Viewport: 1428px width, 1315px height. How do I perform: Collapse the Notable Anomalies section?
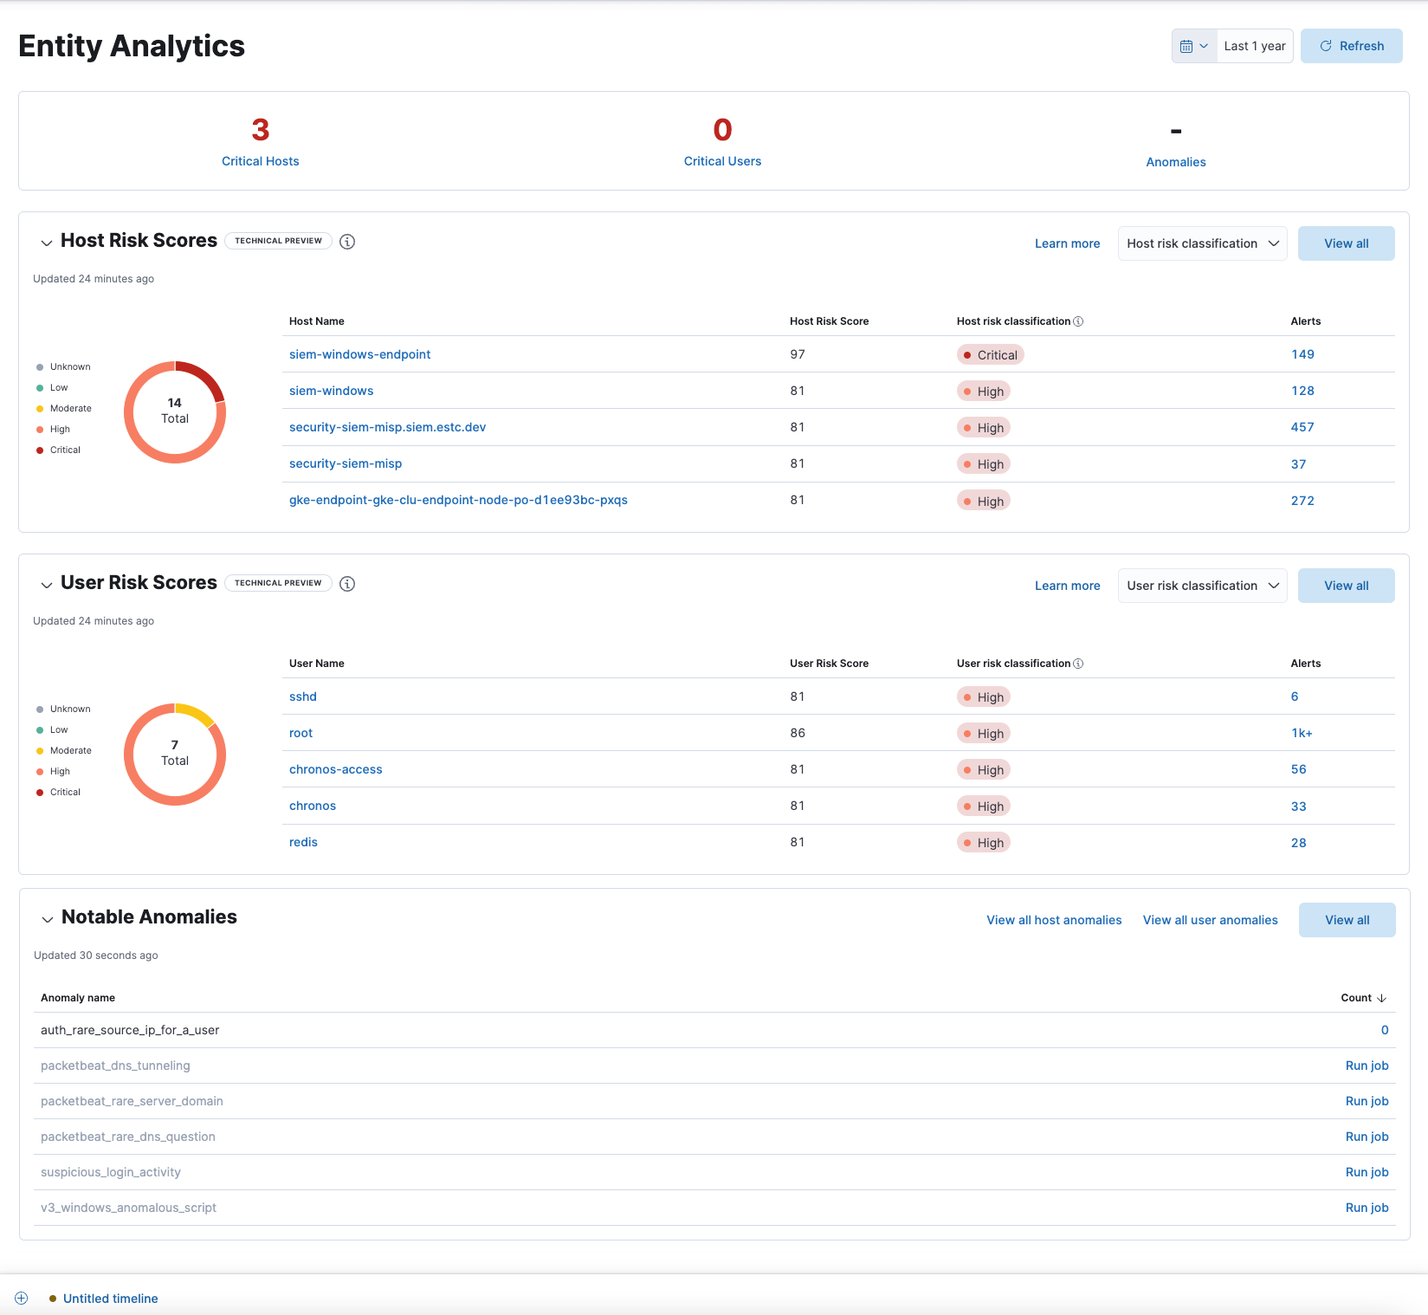tap(48, 919)
